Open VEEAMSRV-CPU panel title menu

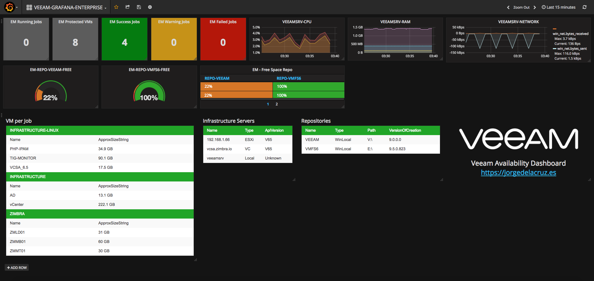pyautogui.click(x=297, y=22)
